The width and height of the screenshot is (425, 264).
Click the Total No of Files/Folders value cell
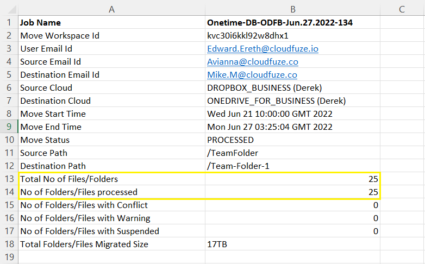coord(292,179)
